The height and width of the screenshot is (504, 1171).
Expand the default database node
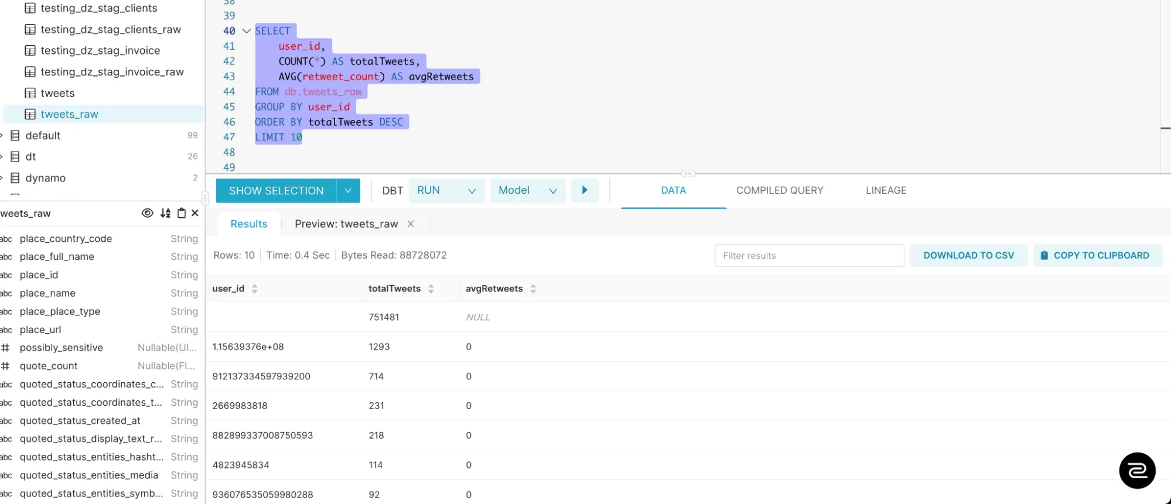point(2,135)
